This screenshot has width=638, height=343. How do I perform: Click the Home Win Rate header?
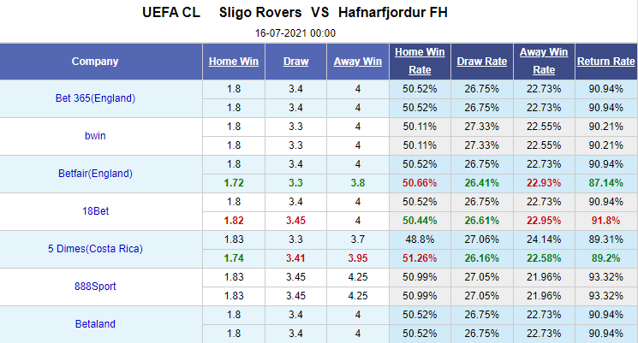[x=420, y=62]
